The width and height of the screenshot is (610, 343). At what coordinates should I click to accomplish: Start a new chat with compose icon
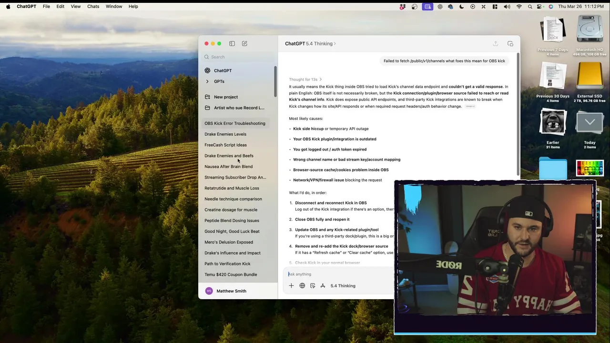pyautogui.click(x=244, y=43)
